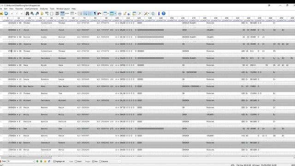This screenshot has height=166, width=295.
Task: Click the blue info 'i' icon
Action: [159, 13]
